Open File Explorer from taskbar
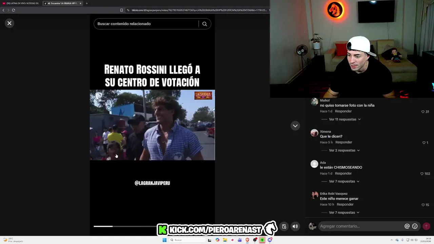Image resolution: width=434 pixels, height=244 pixels. point(225,240)
